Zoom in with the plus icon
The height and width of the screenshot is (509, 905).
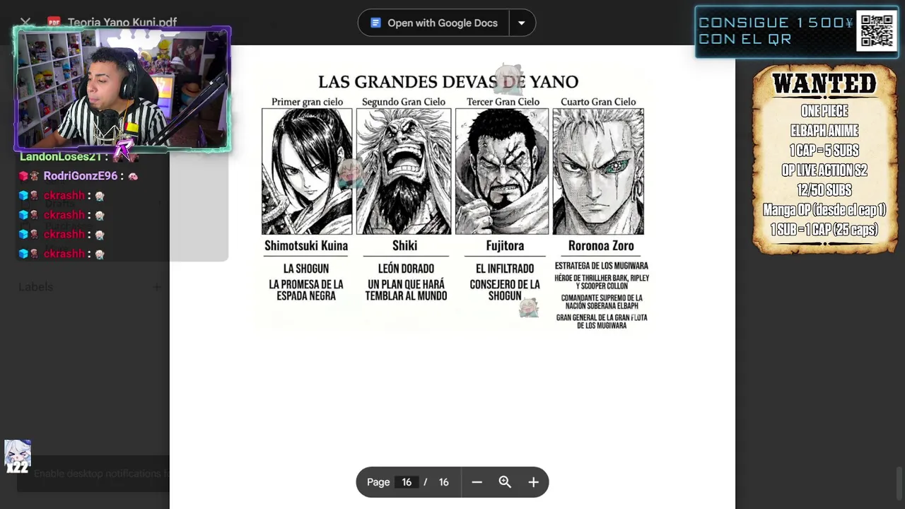coord(533,482)
